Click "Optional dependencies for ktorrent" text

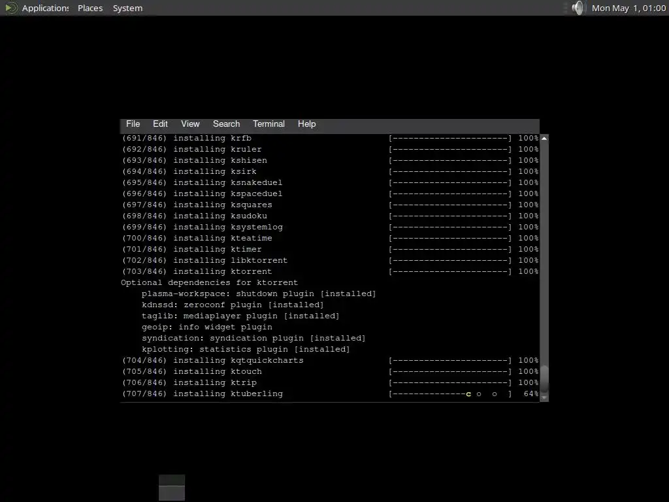[x=209, y=282]
